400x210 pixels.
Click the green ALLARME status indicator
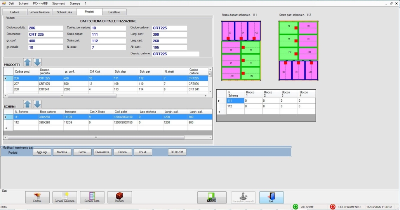coord(296,207)
